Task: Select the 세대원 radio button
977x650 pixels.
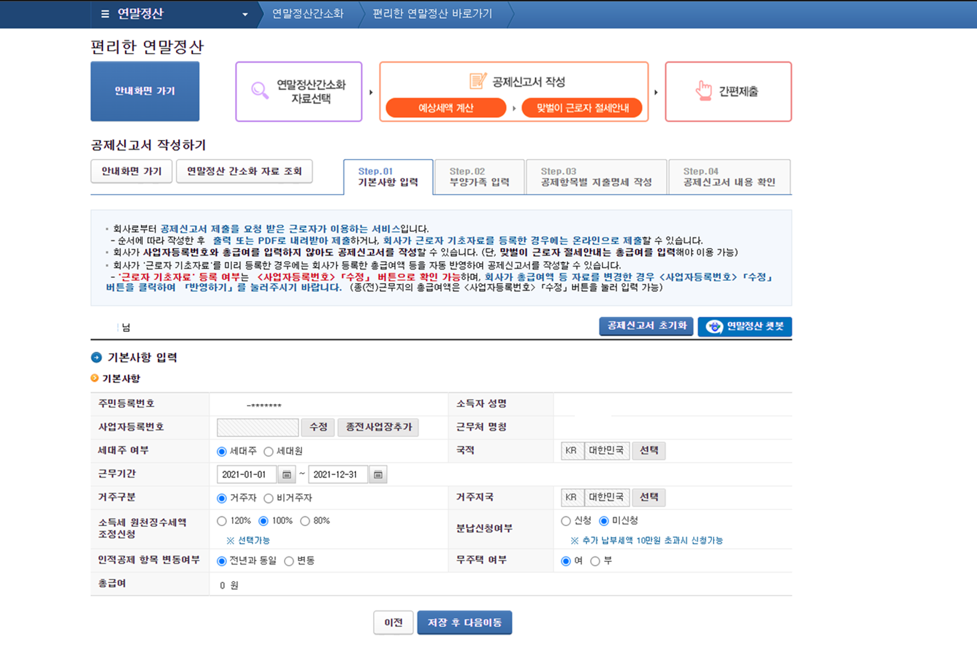Action: (x=269, y=452)
